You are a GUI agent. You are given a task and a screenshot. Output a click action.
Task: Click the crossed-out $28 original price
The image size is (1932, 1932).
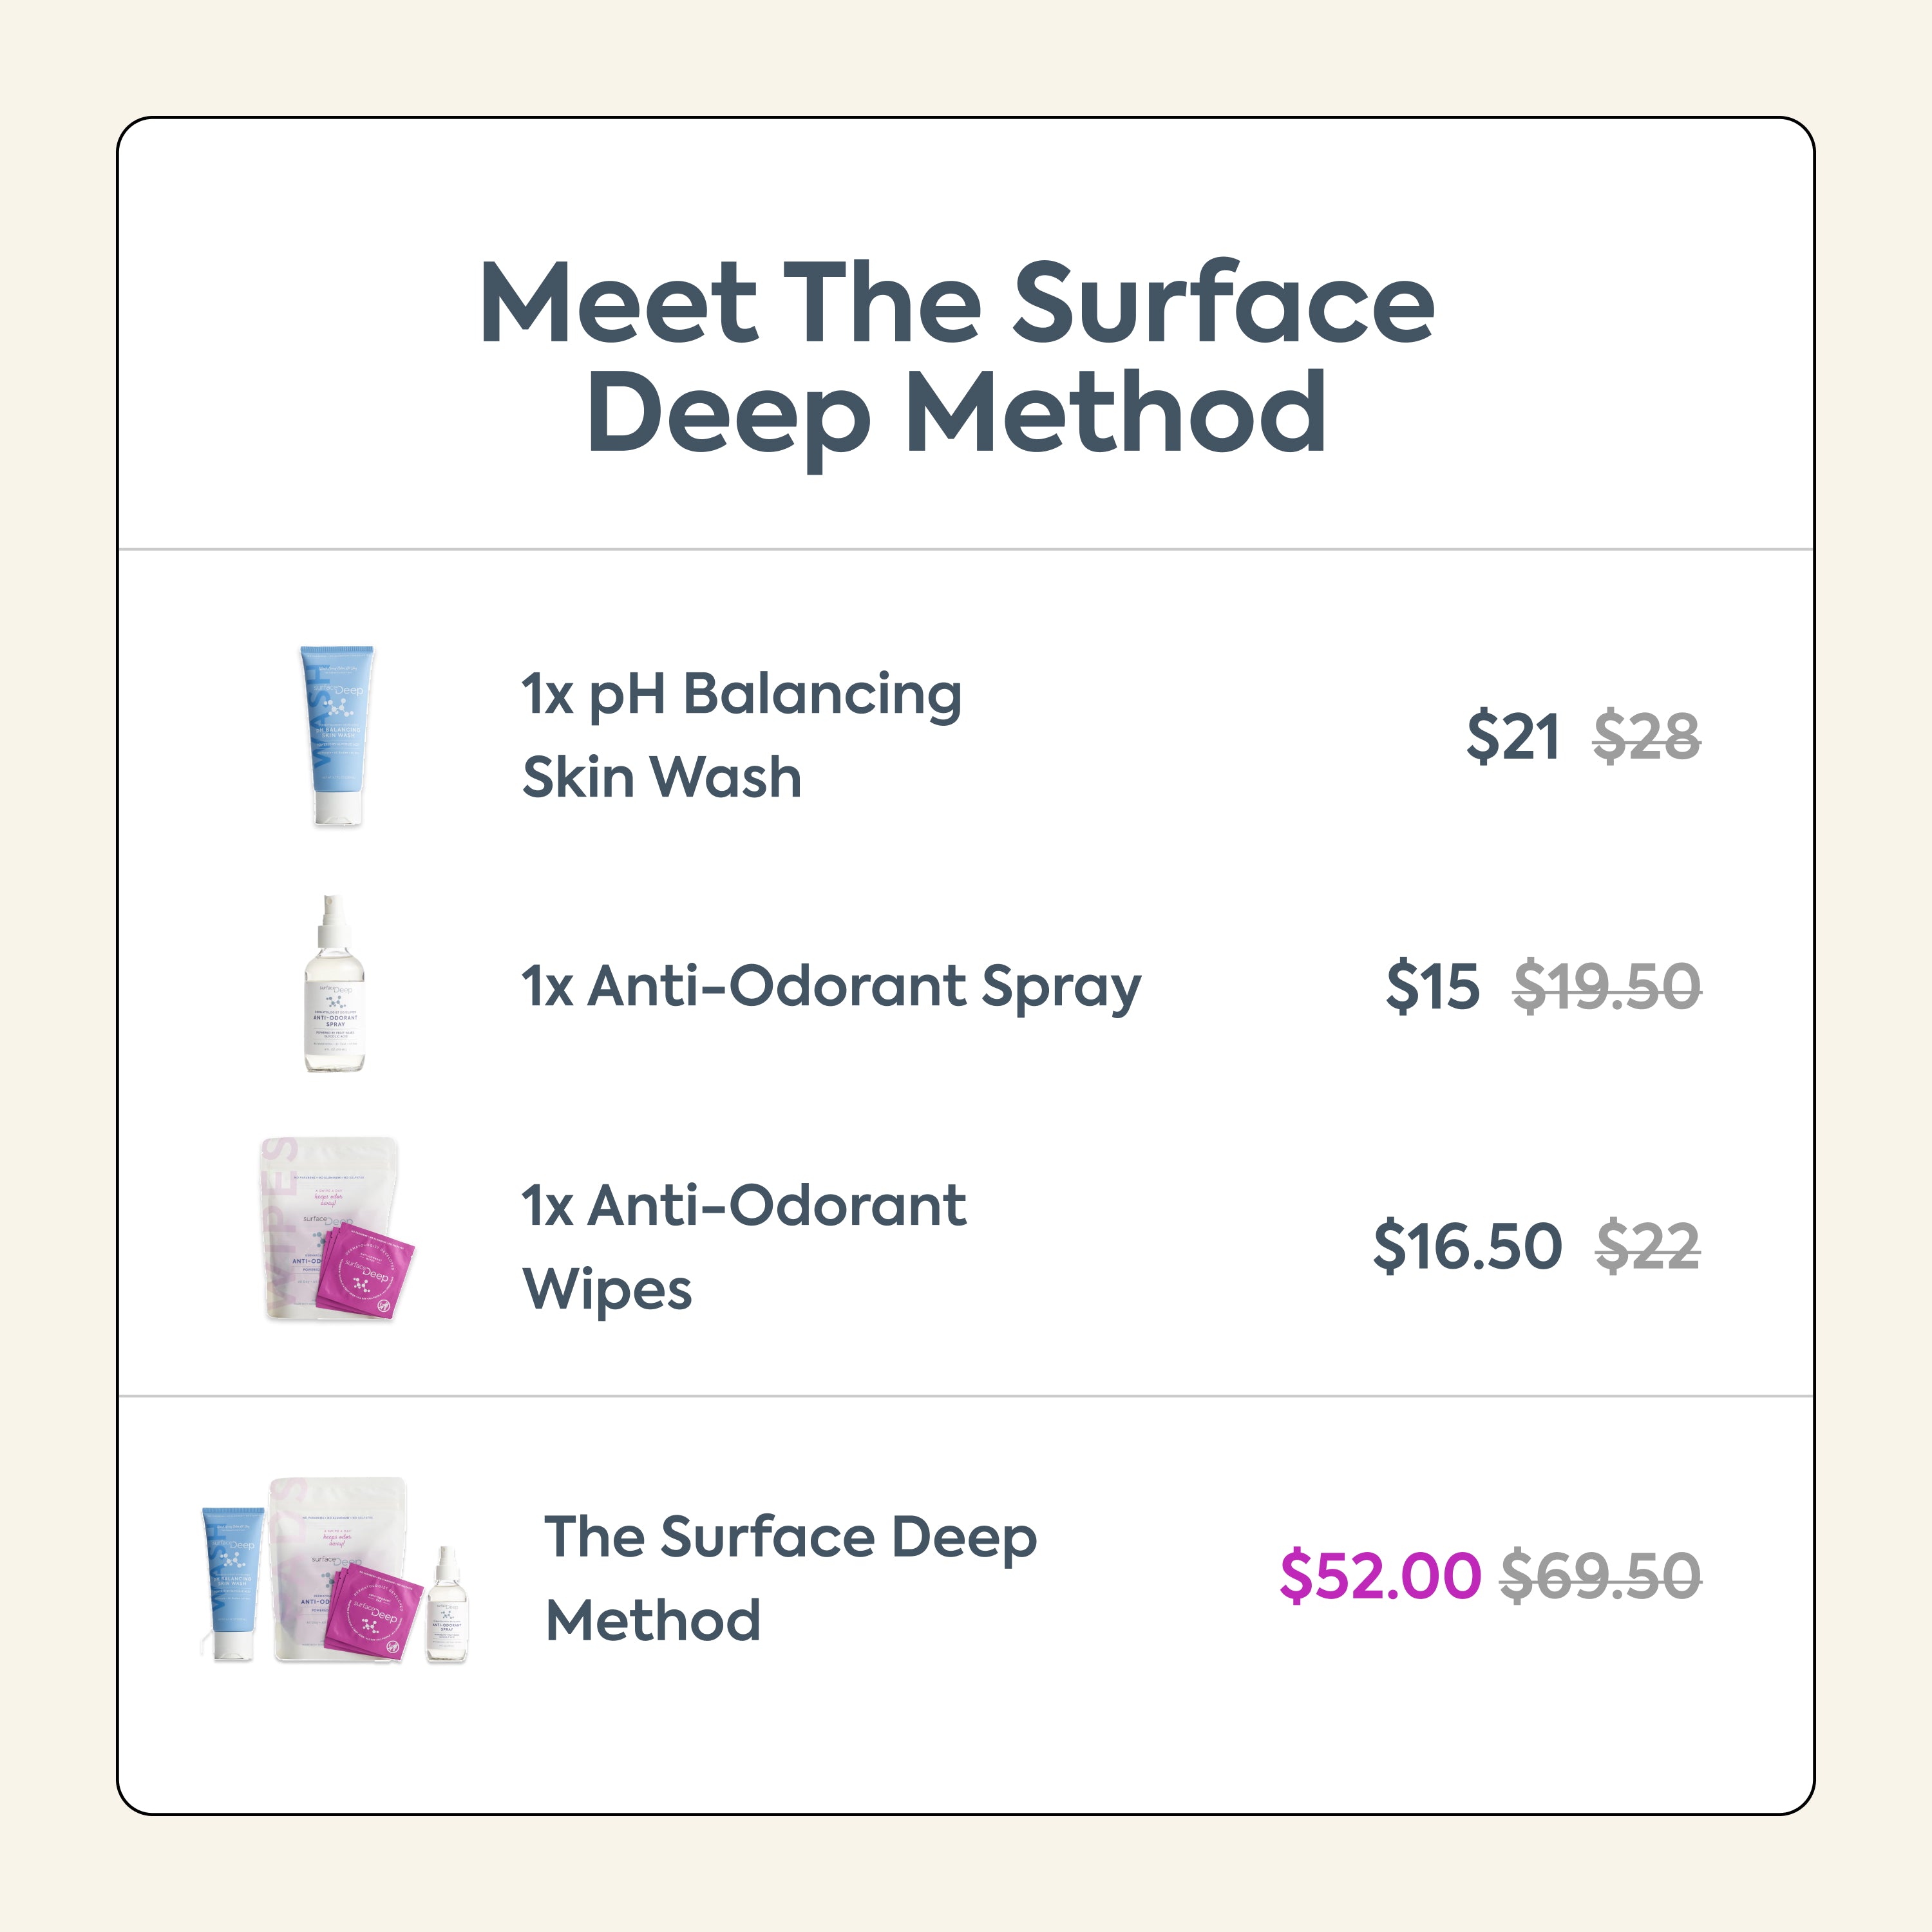[1646, 737]
